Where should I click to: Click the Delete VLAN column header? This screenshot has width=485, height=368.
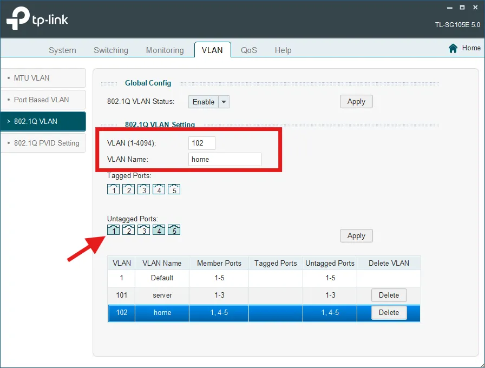coord(389,263)
